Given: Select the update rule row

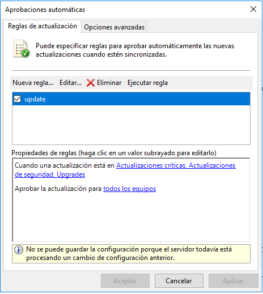Looking at the screenshot, I should [x=131, y=99].
